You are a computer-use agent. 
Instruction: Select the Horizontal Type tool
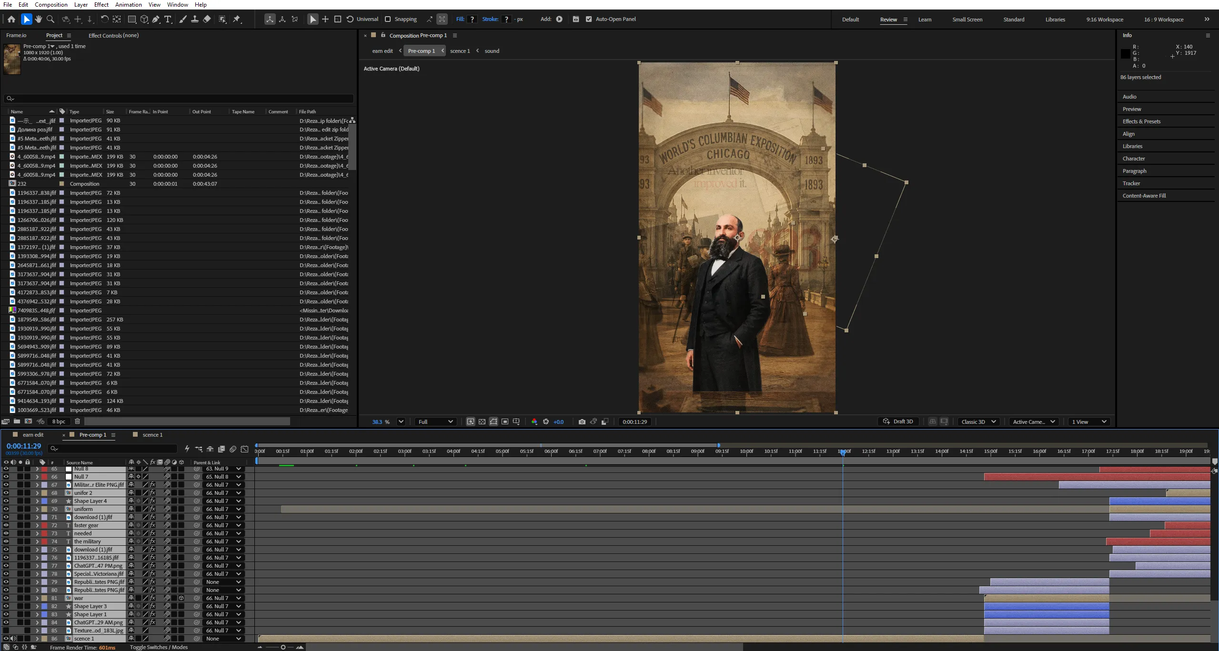pos(168,19)
